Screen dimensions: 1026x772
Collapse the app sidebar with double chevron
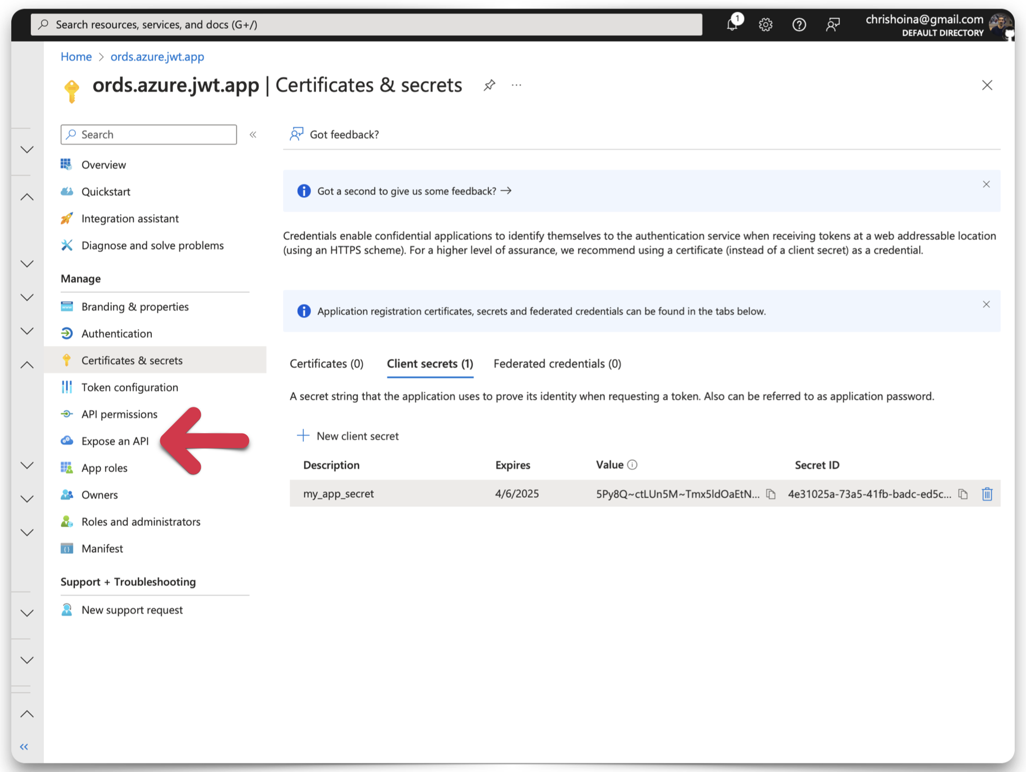[253, 134]
